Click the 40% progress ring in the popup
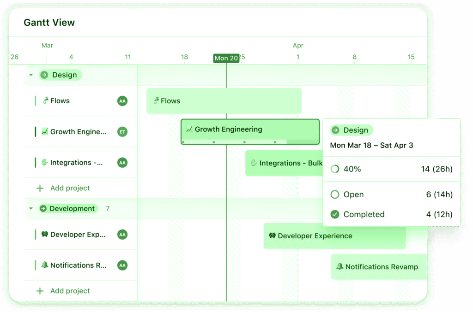 (x=334, y=169)
